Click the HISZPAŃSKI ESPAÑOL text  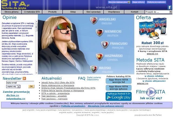(114, 58)
